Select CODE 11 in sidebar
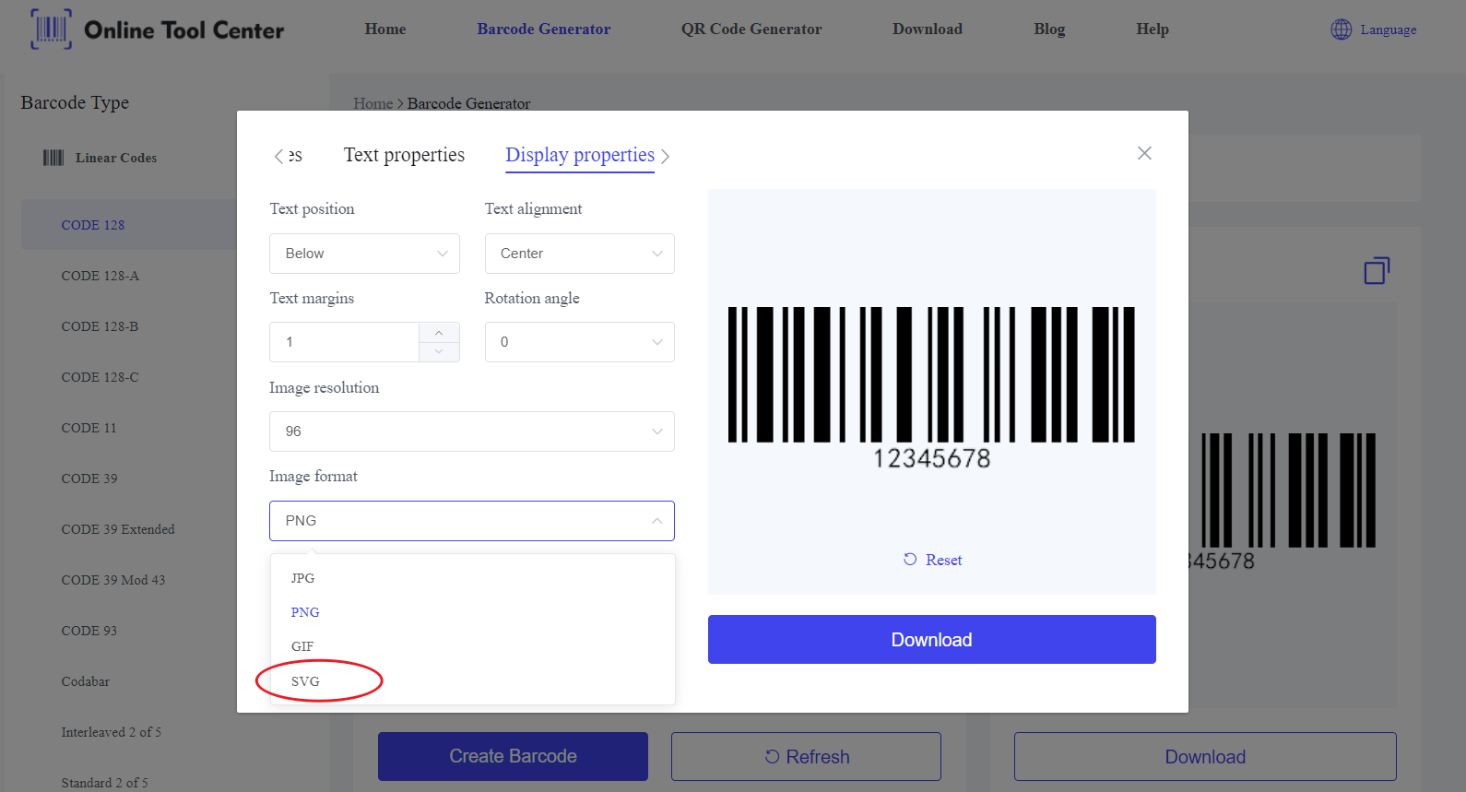Image resolution: width=1466 pixels, height=792 pixels. click(x=89, y=428)
